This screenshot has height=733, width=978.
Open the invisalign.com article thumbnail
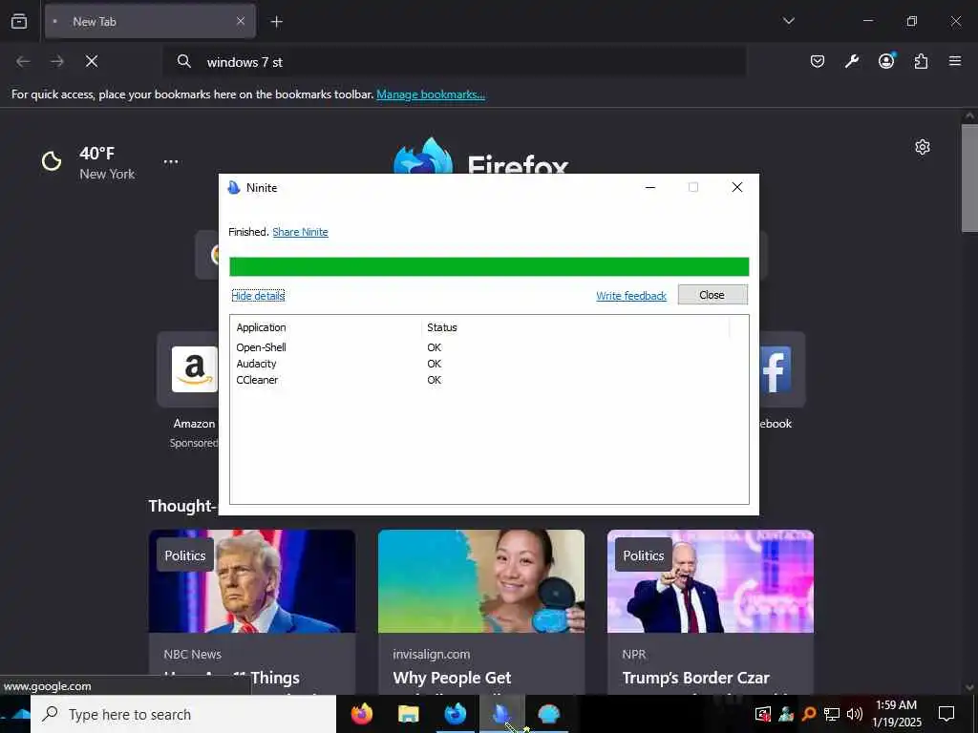(481, 581)
